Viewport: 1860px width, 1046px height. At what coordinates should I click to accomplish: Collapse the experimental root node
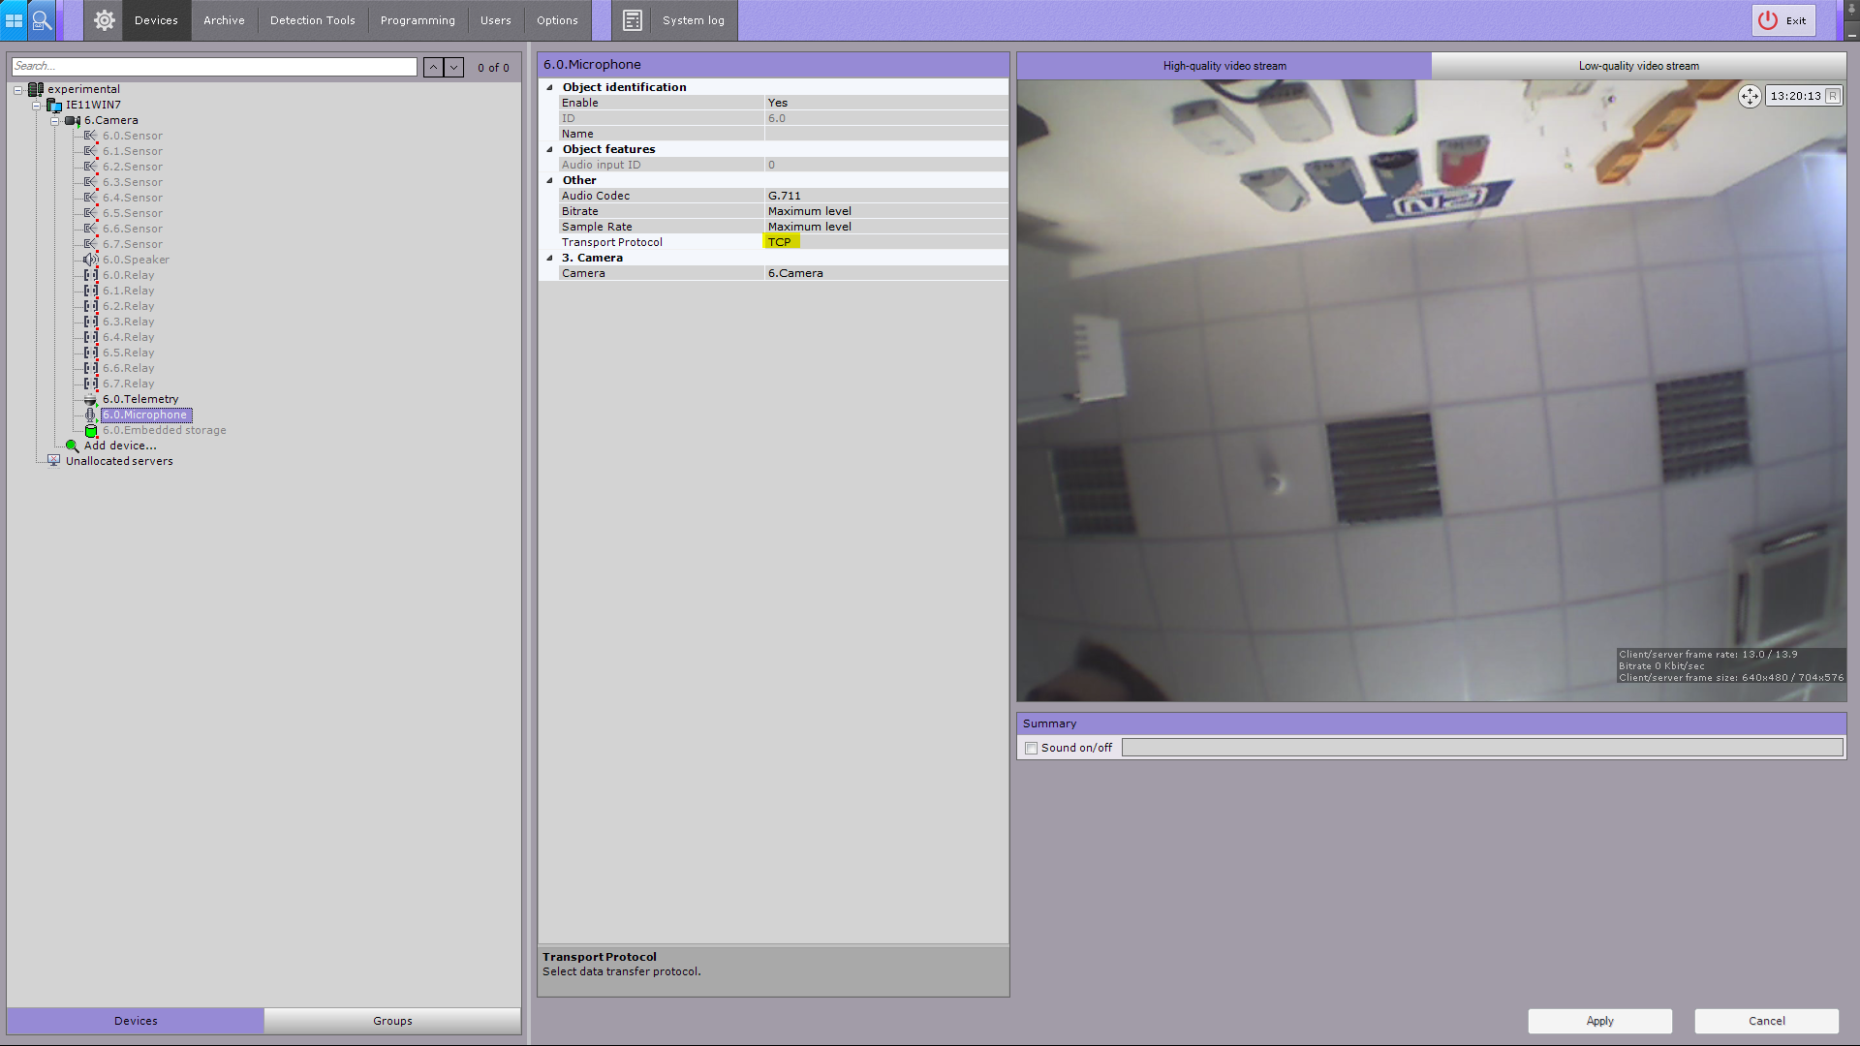[18, 90]
